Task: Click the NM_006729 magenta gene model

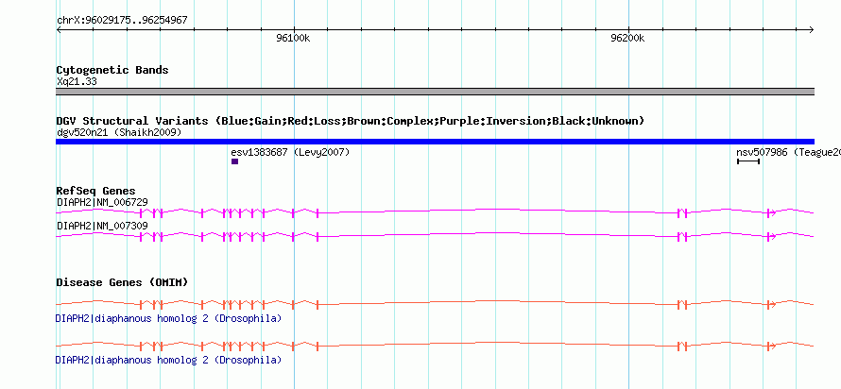Action: tap(435, 212)
